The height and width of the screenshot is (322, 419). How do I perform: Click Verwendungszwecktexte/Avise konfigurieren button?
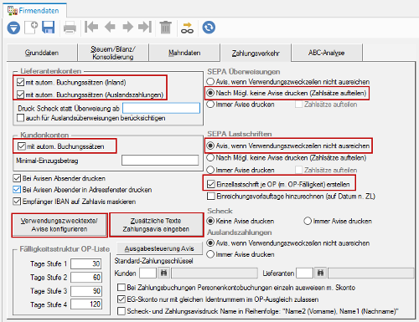click(x=59, y=225)
